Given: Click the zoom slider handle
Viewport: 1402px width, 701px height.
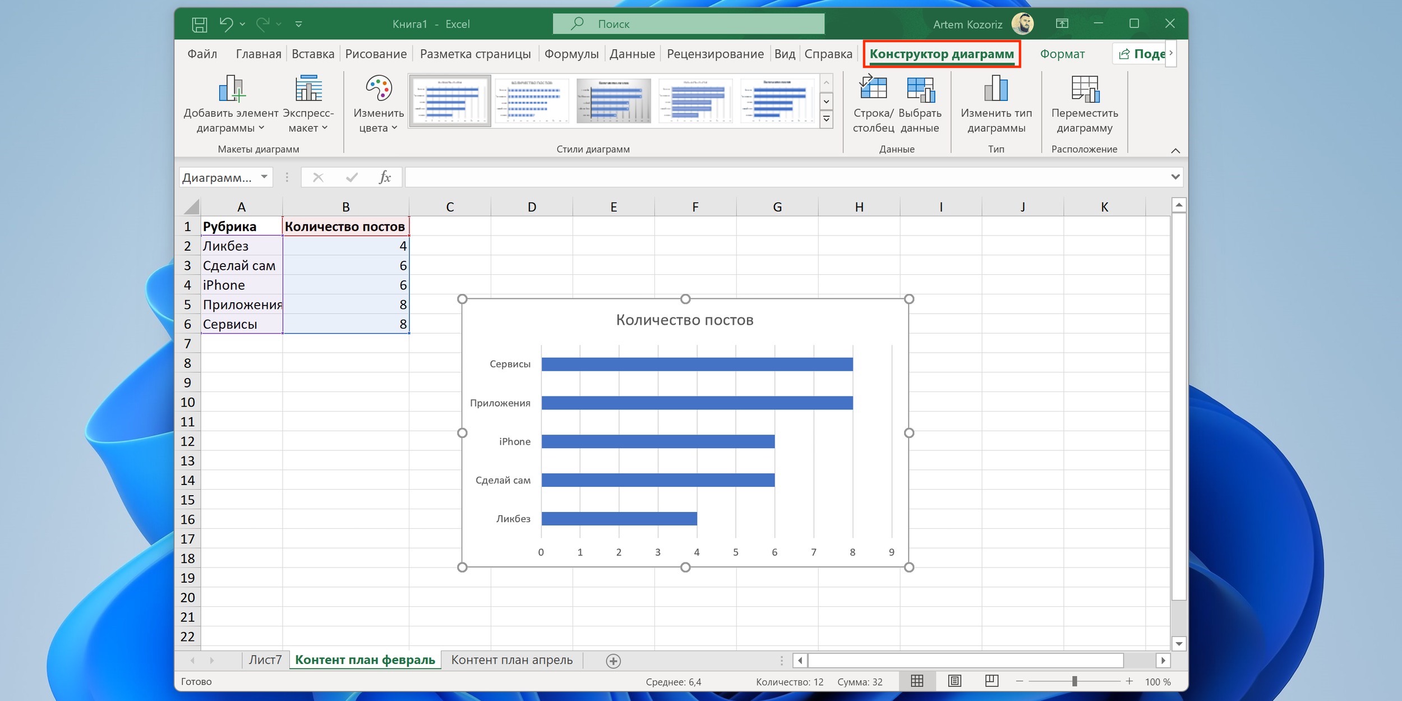Looking at the screenshot, I should click(1074, 681).
